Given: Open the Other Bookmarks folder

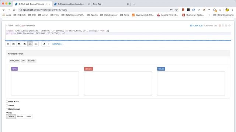Looking at the screenshot, I should click(223, 15).
